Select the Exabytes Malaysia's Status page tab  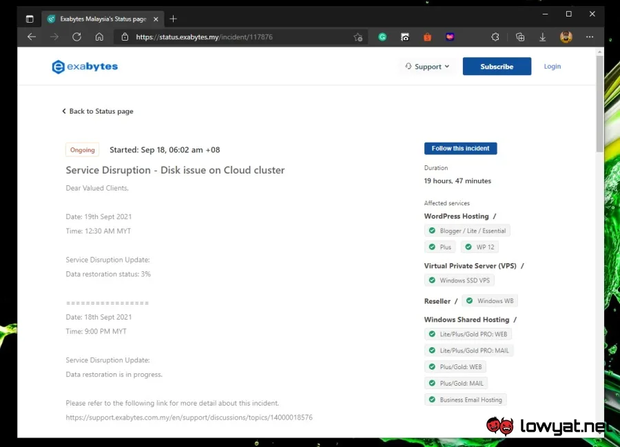tap(103, 19)
